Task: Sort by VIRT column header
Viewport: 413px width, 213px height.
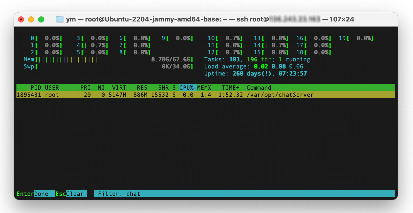Action: point(119,88)
